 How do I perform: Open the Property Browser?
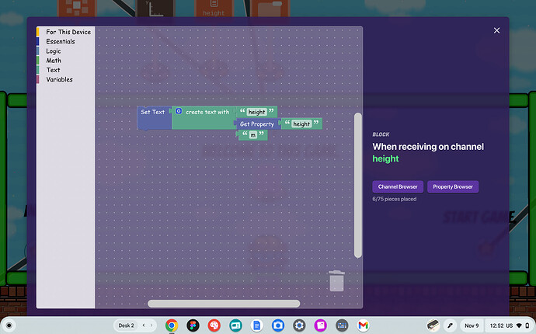point(453,186)
